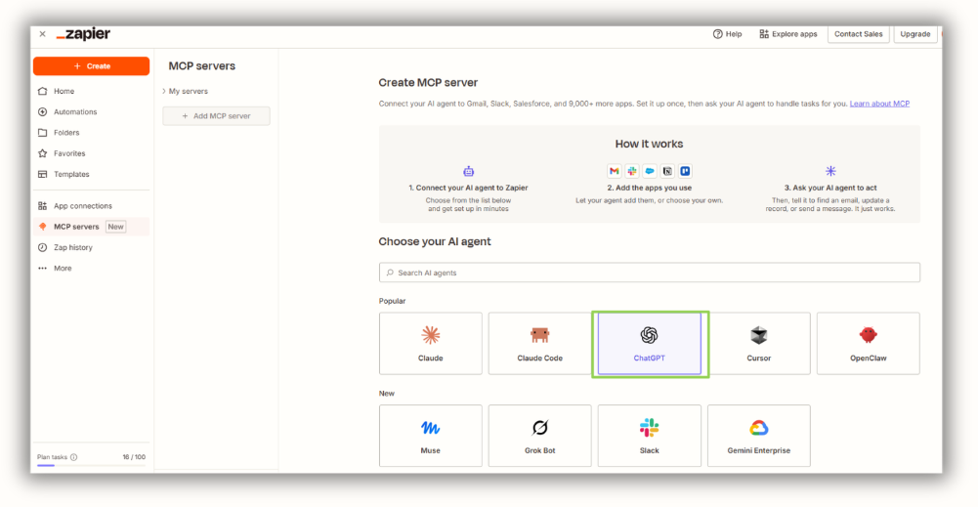Image resolution: width=978 pixels, height=507 pixels.
Task: Open Help in the top bar
Action: pyautogui.click(x=727, y=34)
